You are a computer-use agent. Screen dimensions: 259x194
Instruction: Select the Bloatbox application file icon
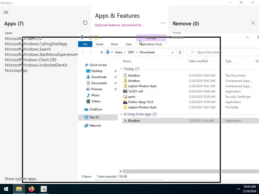(125, 120)
